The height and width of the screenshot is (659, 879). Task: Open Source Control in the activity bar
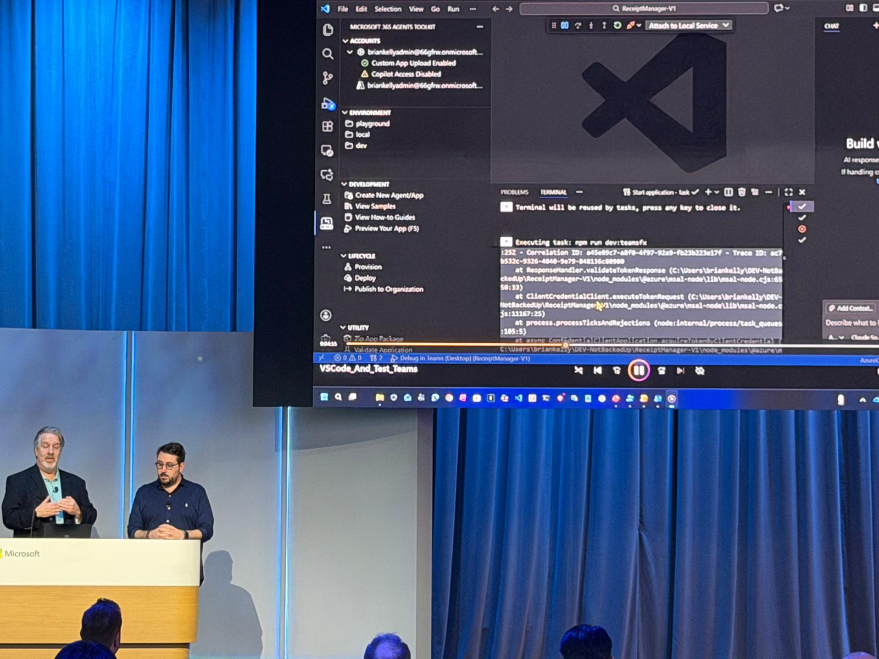point(327,78)
